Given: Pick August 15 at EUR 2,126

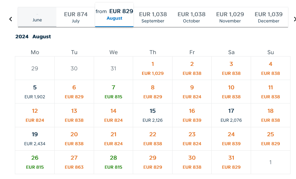Looking at the screenshot, I should (153, 115).
